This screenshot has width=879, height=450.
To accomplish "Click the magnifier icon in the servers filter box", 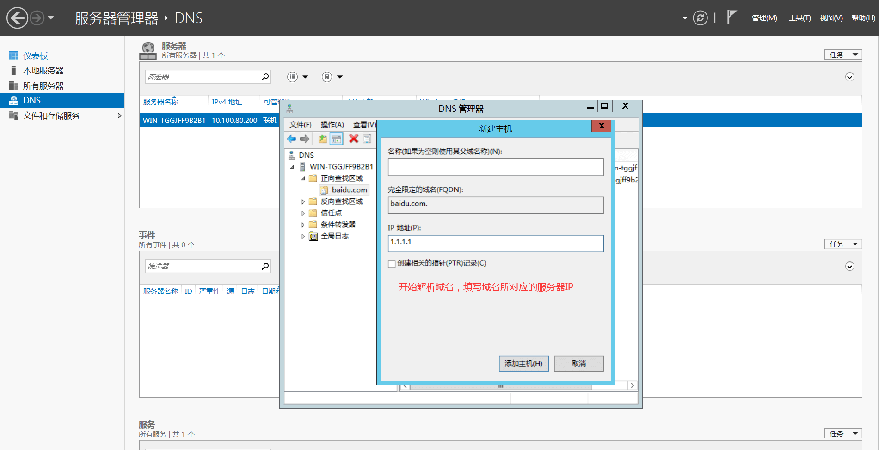I will click(x=265, y=77).
